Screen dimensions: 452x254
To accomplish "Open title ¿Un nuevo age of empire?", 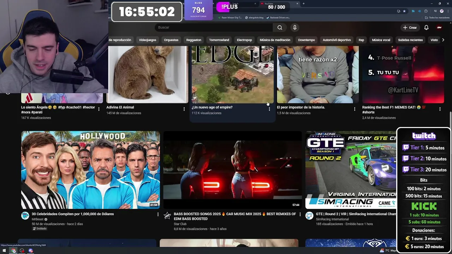I will pyautogui.click(x=212, y=107).
